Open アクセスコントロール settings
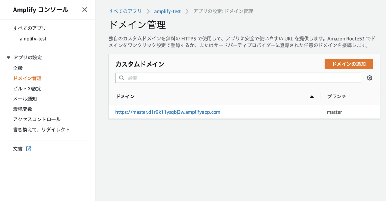Image resolution: width=386 pixels, height=201 pixels. pos(37,119)
